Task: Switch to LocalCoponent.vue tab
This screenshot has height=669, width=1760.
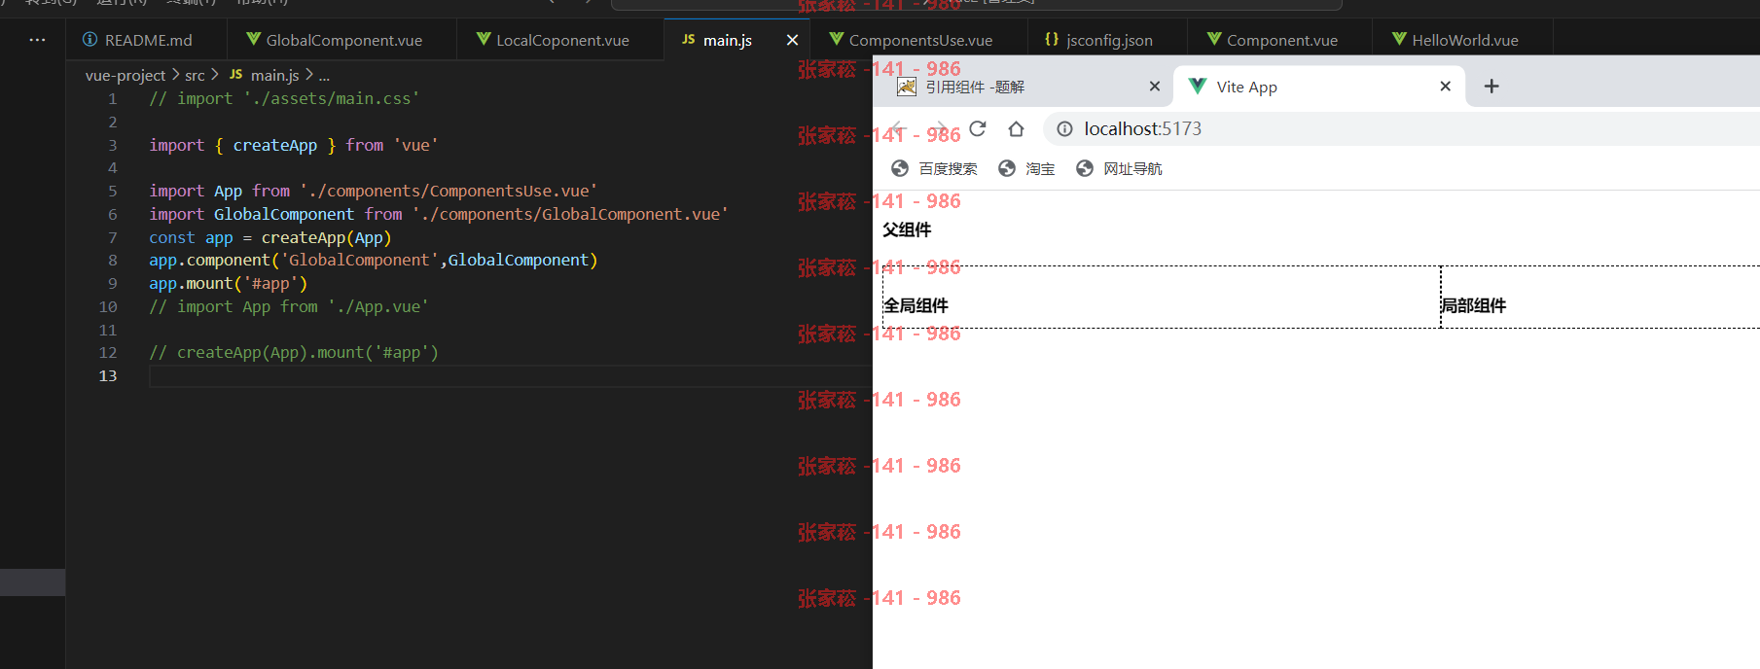Action: tap(560, 40)
